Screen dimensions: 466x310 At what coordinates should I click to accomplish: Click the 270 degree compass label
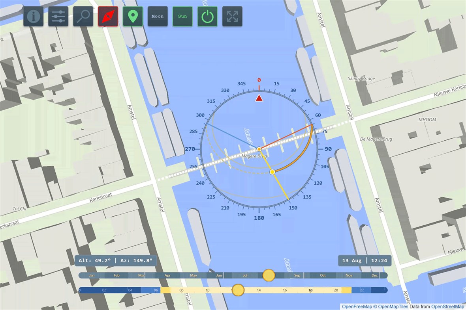(x=190, y=149)
